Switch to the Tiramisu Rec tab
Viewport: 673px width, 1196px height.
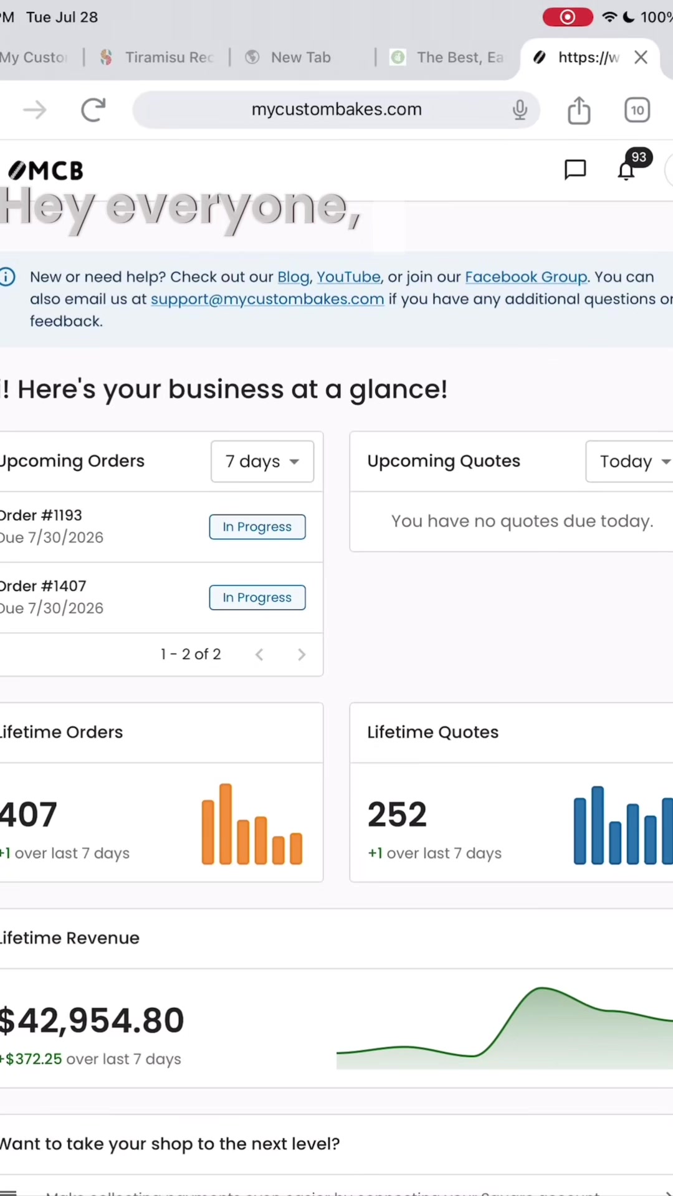coord(157,57)
